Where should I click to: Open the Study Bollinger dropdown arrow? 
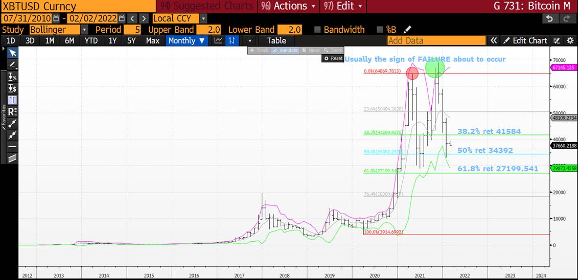click(x=84, y=30)
